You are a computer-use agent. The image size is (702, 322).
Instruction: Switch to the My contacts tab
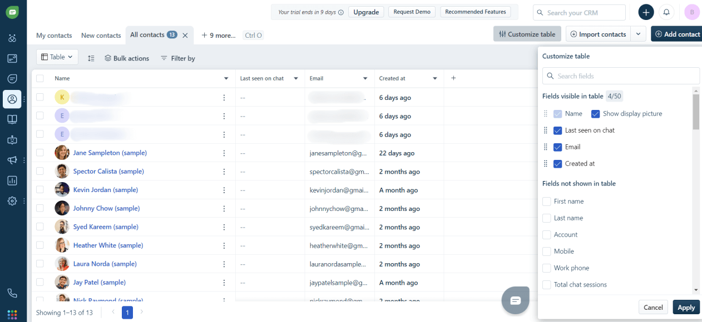[53, 35]
